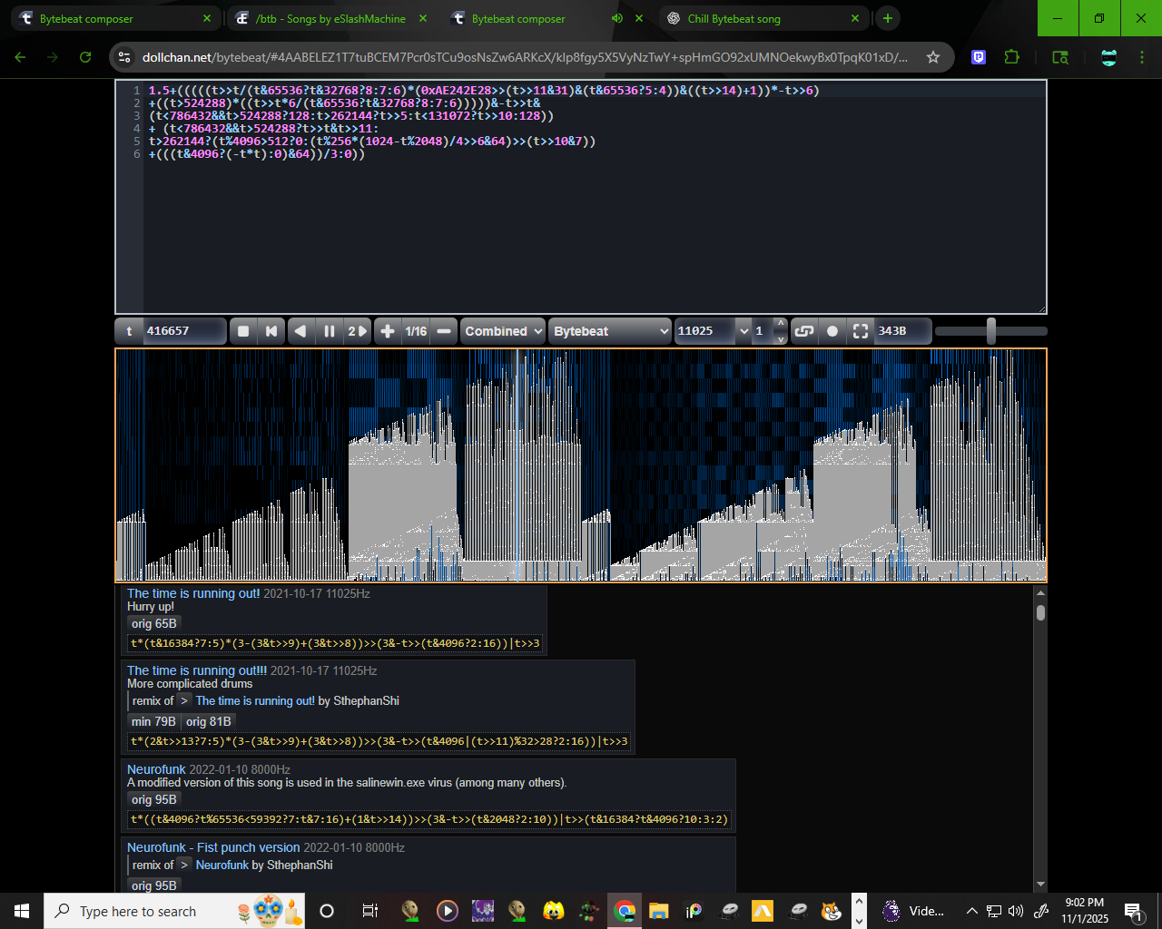Toggle the 't' counter units button
Viewport: 1162px width, 929px height.
129,331
